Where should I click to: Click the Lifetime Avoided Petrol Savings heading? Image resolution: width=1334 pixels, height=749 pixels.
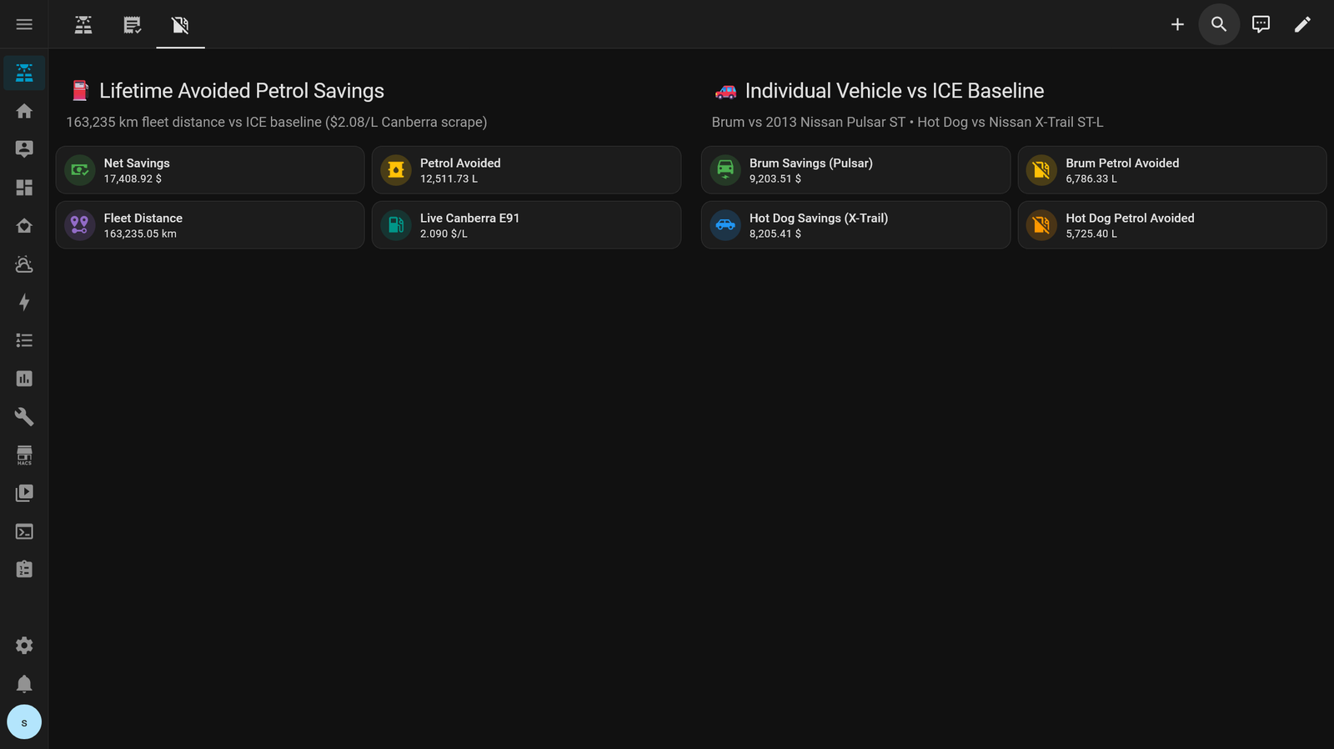[x=242, y=91]
